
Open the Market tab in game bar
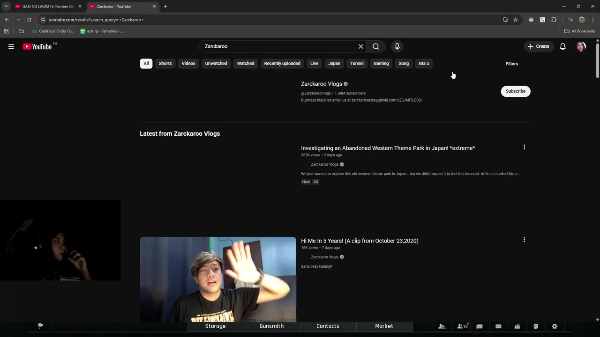tap(384, 326)
